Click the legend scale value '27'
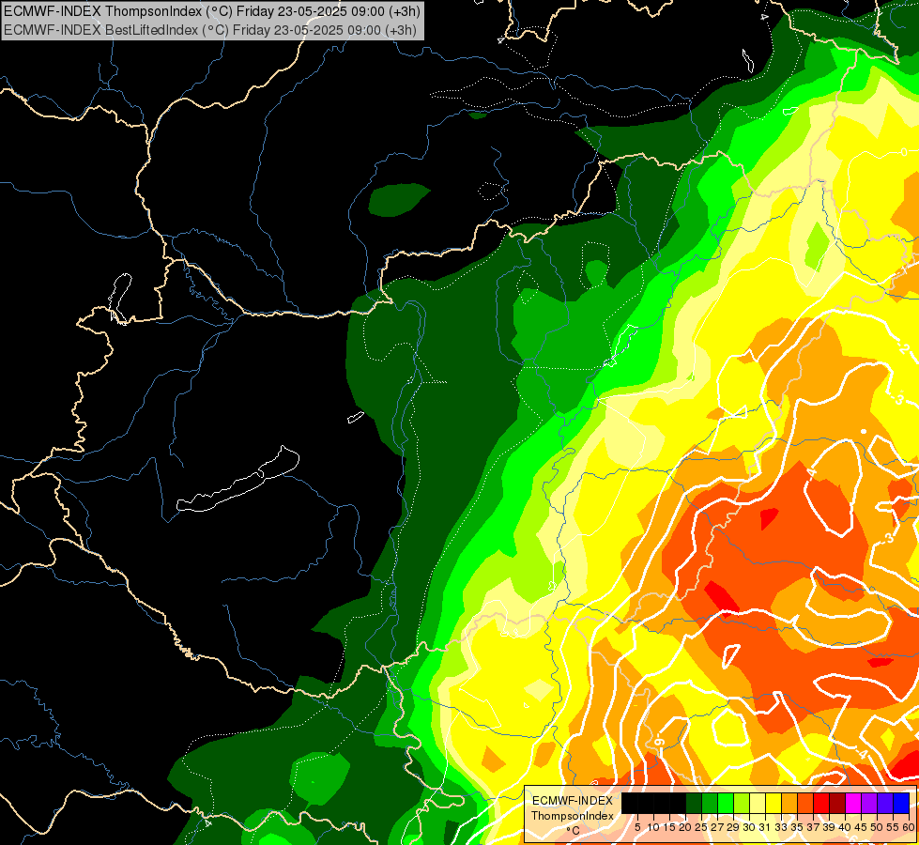 coord(717,827)
